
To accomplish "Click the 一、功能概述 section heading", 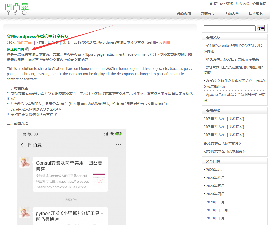I will click(17, 88).
